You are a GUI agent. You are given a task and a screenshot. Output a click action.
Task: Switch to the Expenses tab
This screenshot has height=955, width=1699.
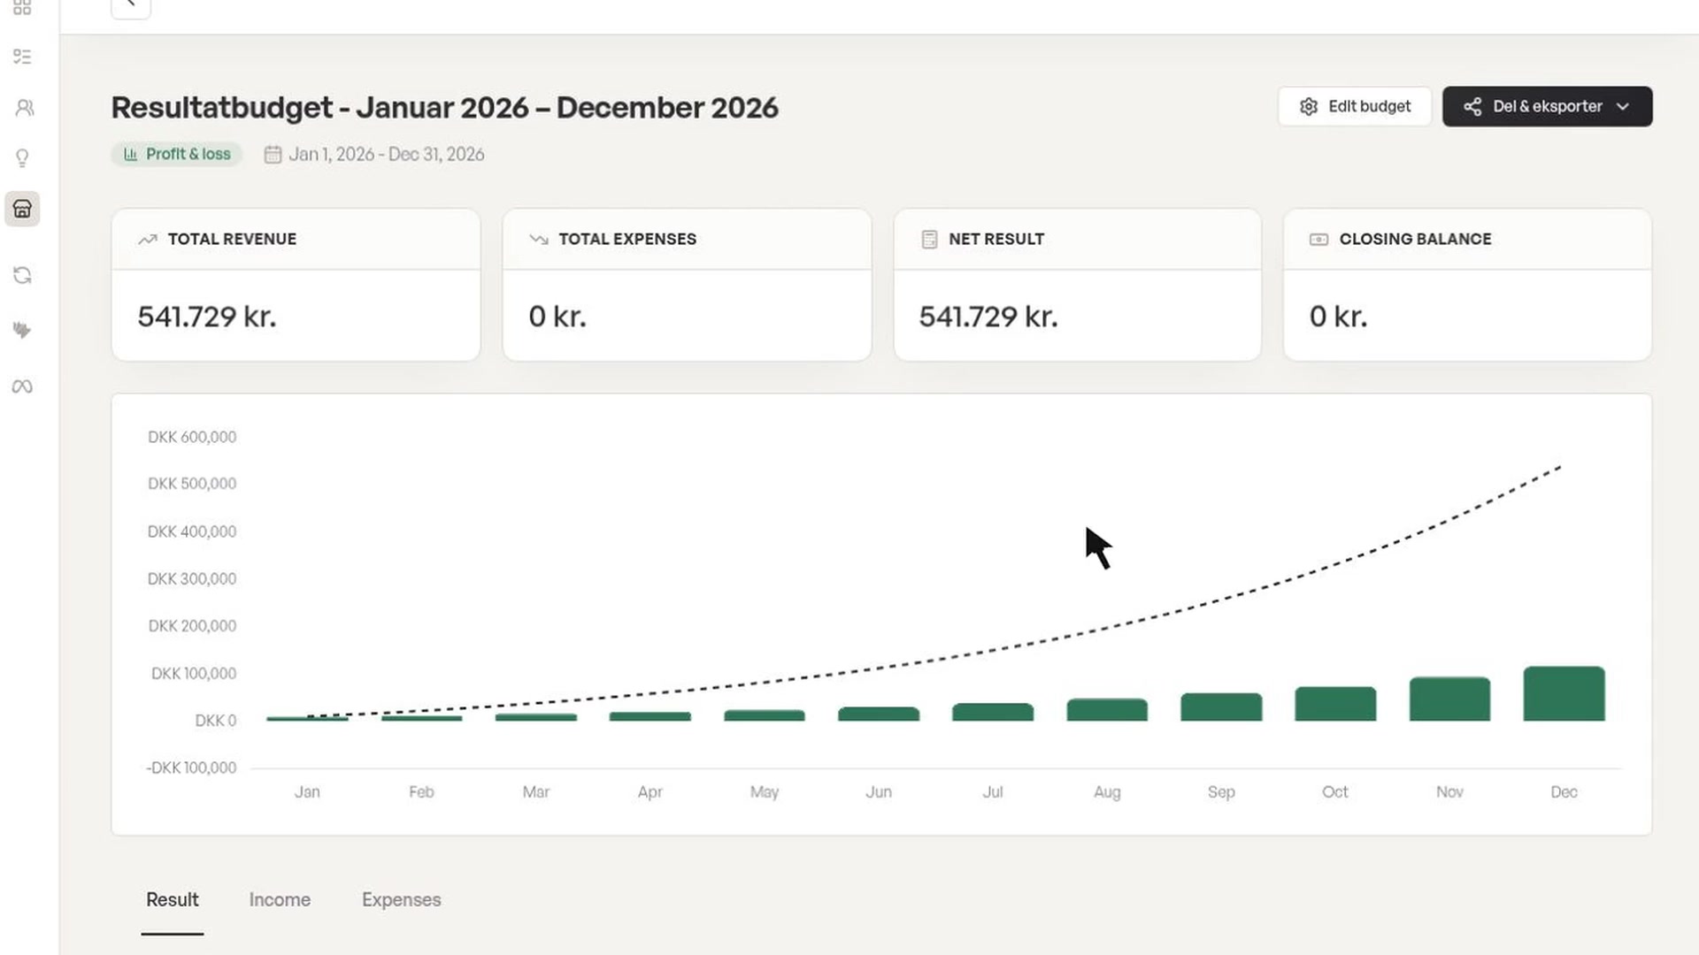pyautogui.click(x=401, y=899)
